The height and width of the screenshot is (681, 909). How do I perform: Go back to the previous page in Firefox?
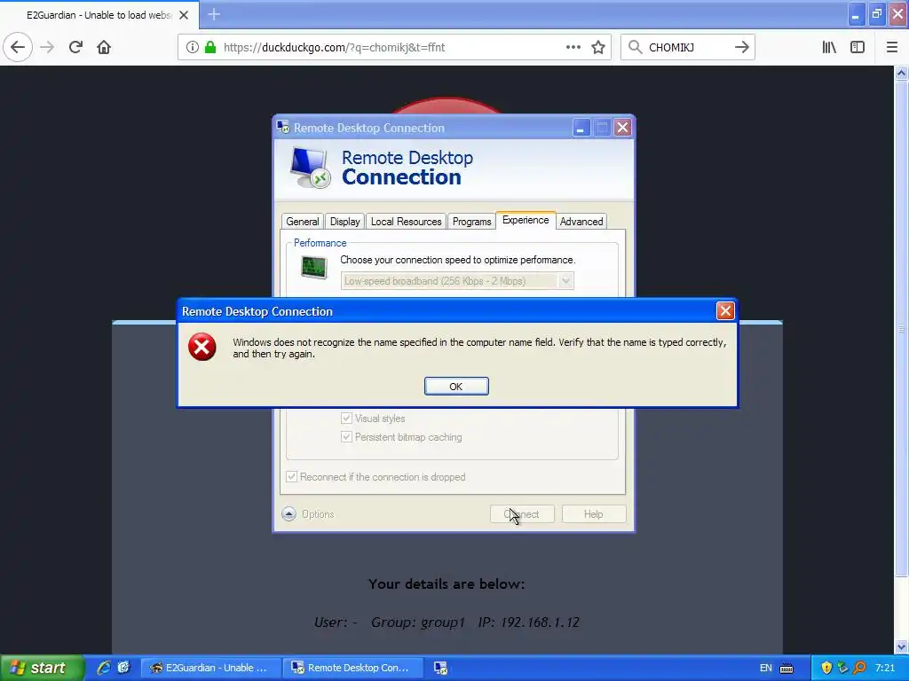point(18,47)
